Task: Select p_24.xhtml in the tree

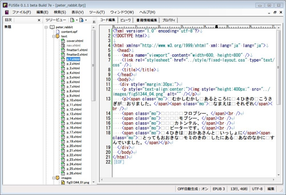Action: click(x=74, y=164)
